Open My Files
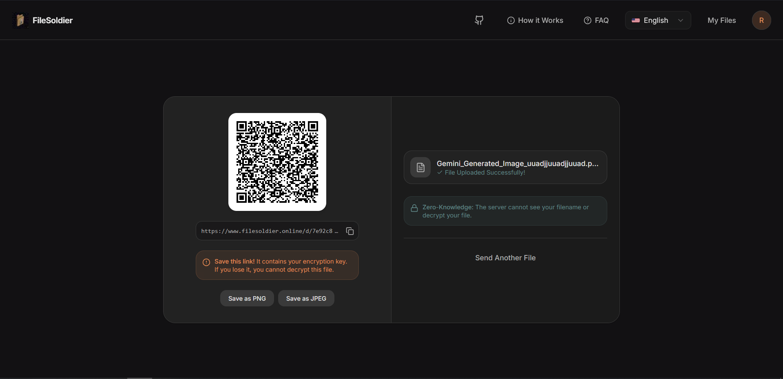783x379 pixels. (721, 20)
